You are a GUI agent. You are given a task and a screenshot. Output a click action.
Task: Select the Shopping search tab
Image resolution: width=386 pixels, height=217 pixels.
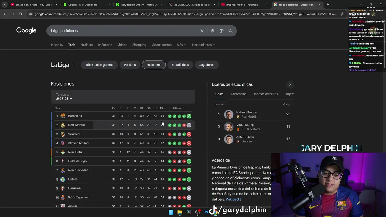[x=139, y=45]
